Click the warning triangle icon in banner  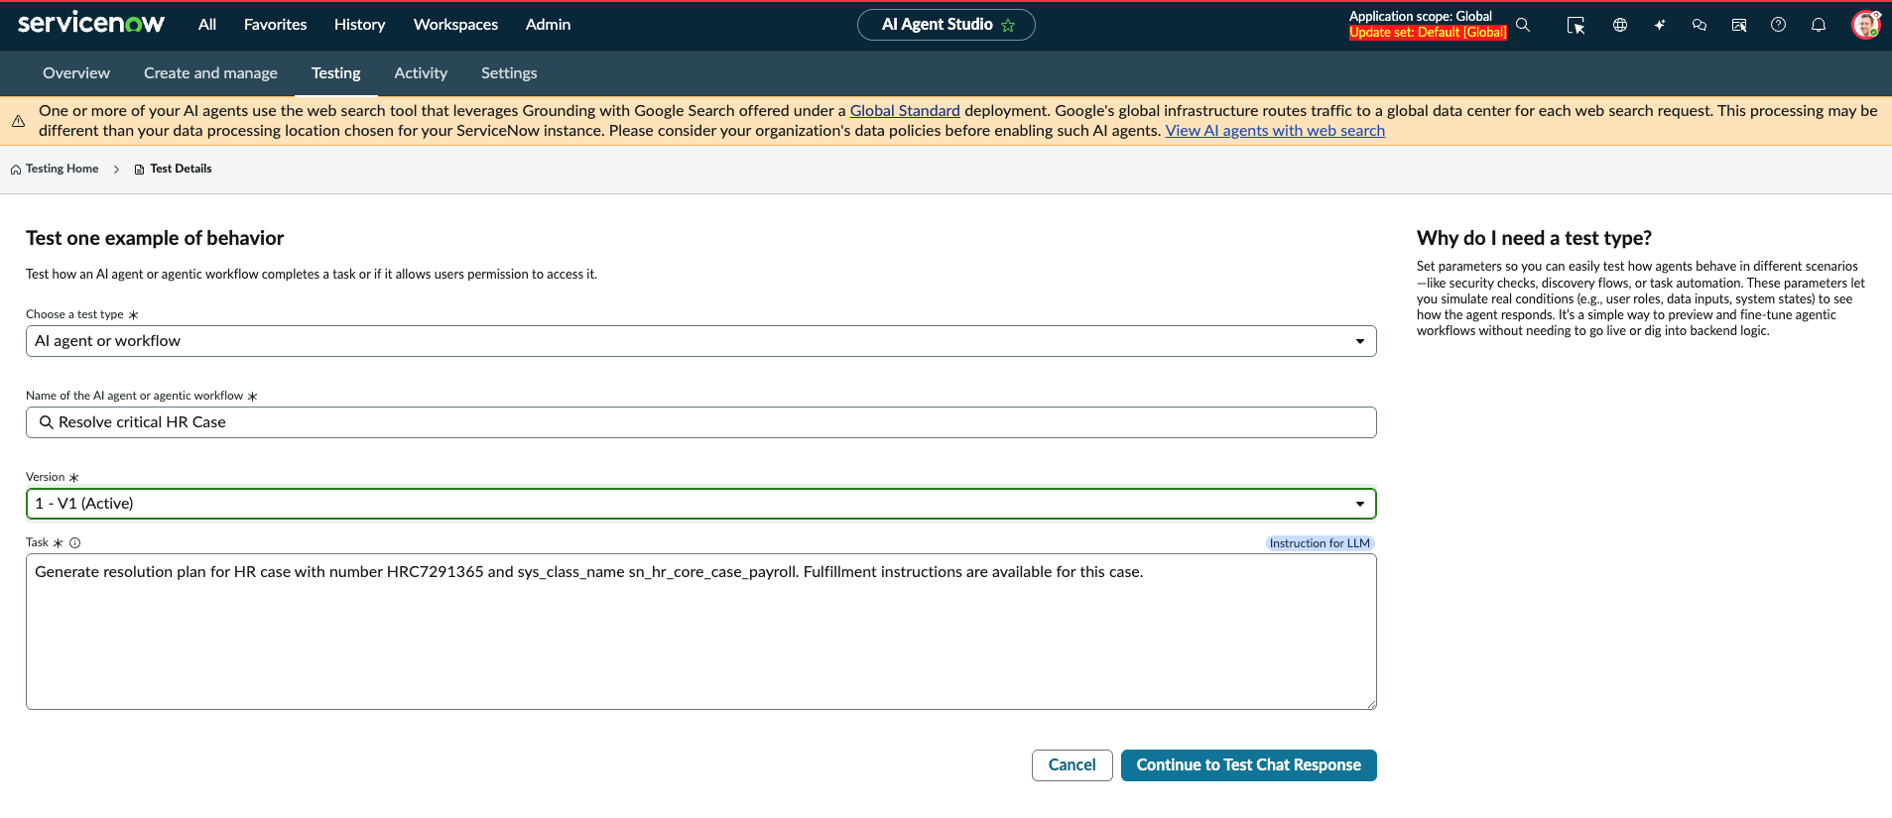click(x=18, y=121)
